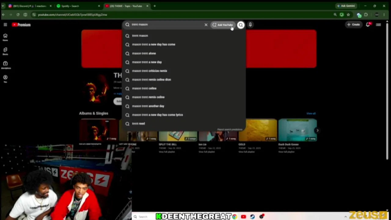This screenshot has height=220, width=391.
Task: Pick the 'mason trent alone' suggestion
Action: (184, 53)
